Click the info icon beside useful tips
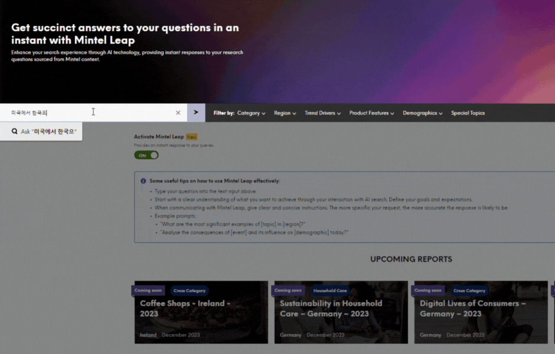The image size is (555, 354). point(143,181)
